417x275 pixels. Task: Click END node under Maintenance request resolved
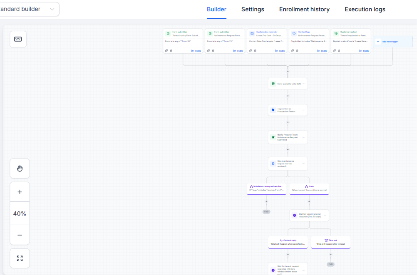266,212
